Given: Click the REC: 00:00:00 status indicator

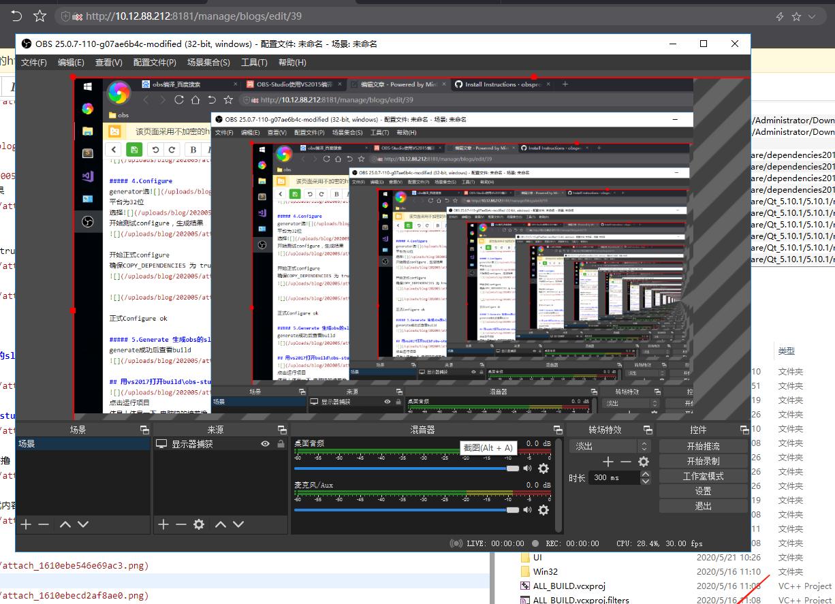Looking at the screenshot, I should (566, 543).
